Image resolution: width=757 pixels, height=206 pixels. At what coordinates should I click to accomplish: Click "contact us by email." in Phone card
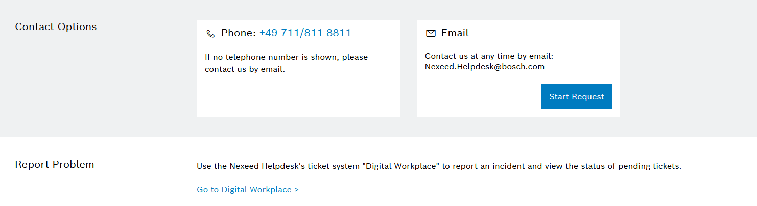245,69
